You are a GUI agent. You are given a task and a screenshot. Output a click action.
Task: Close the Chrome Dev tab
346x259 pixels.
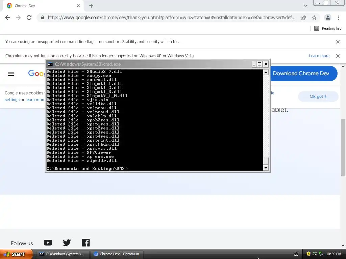coord(78,6)
